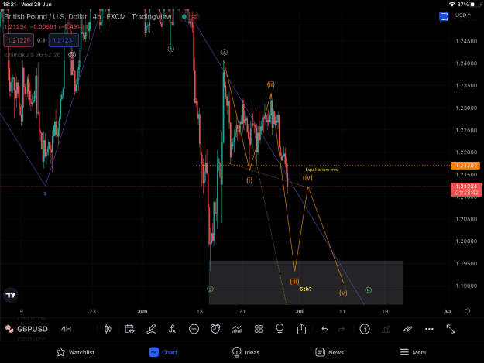Tap the 1.24500 price axis value
Screen dimensions: 484x363
point(466,41)
